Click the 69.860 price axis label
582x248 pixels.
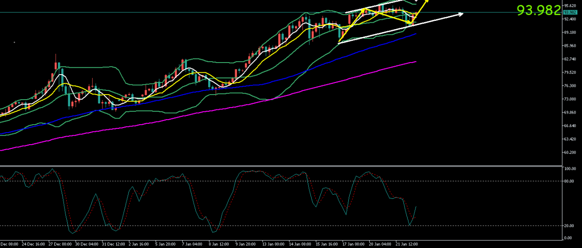(x=571, y=113)
